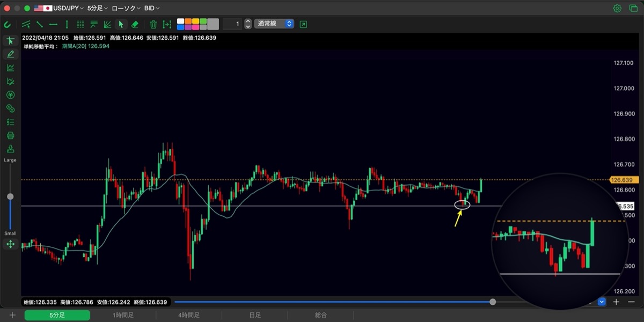Screen dimensions: 644x322
Task: Pick the orange color swatch
Action: (x=188, y=21)
